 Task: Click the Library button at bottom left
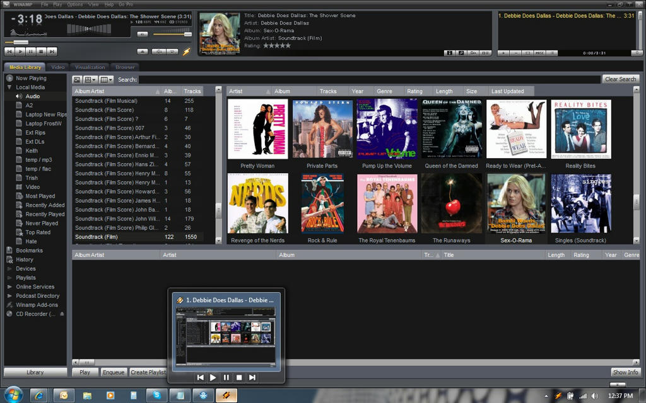click(35, 372)
